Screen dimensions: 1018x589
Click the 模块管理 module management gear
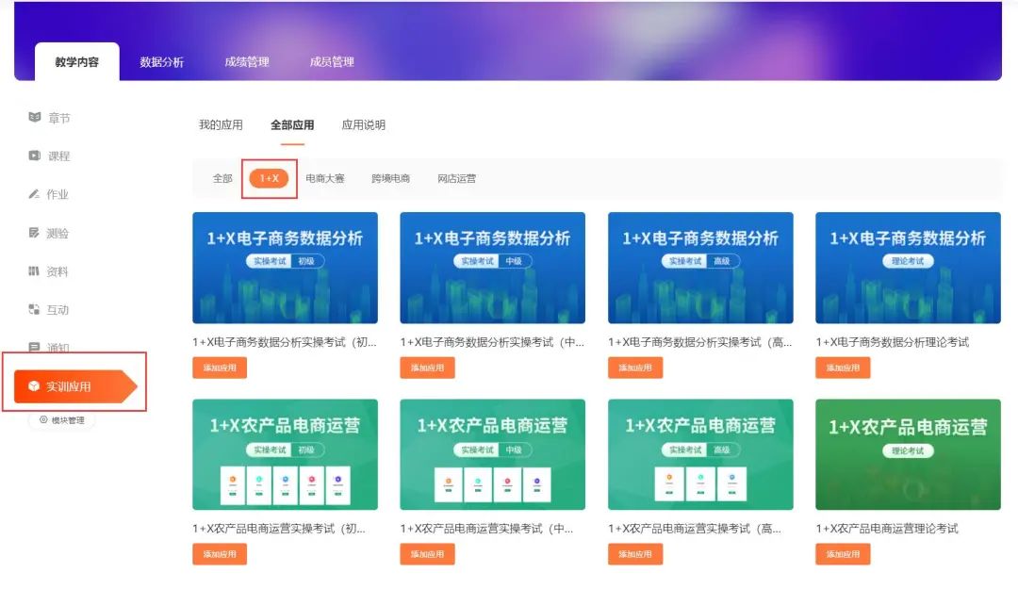[61, 421]
